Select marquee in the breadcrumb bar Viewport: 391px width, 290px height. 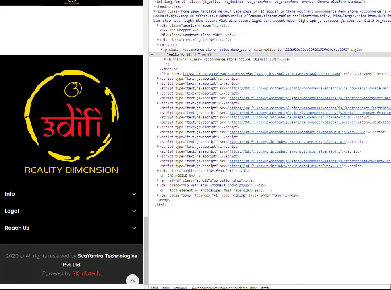181,288
